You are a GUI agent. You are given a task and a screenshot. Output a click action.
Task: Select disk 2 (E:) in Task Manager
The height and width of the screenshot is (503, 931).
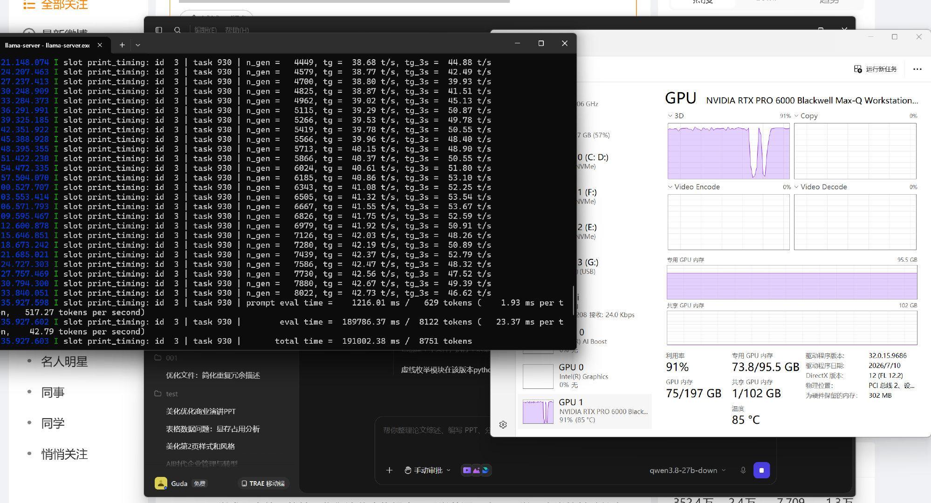point(587,231)
